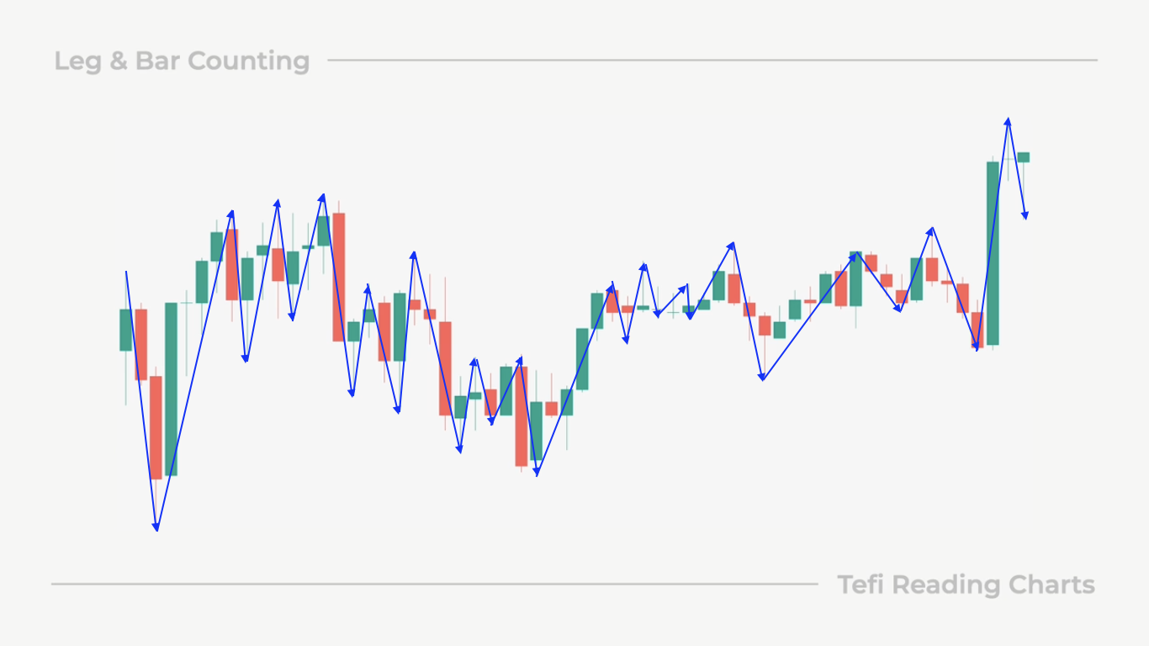Viewport: 1149px width, 646px height.
Task: Click the "Tefi Reading Charts" footer label
Action: tap(966, 585)
